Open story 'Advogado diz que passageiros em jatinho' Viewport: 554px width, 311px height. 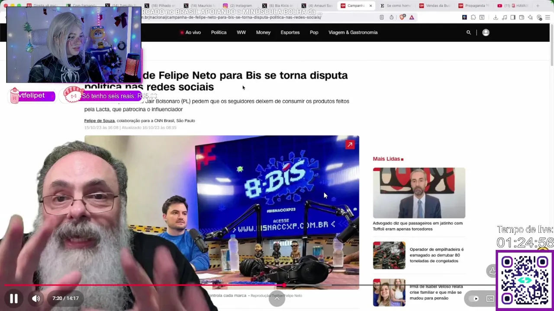418,226
